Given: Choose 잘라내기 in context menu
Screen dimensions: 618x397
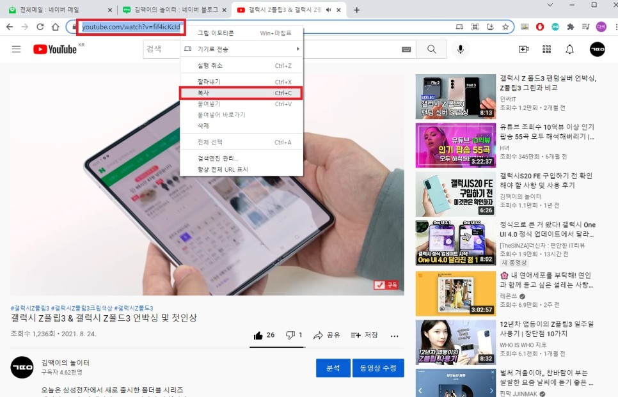Looking at the screenshot, I should 242,82.
